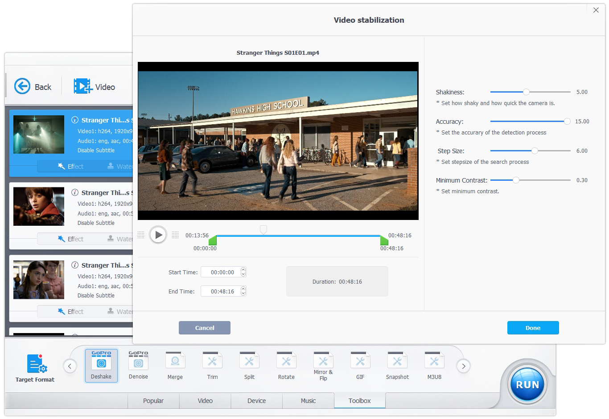Open the Target Format icon
The image size is (609, 419).
tap(37, 364)
